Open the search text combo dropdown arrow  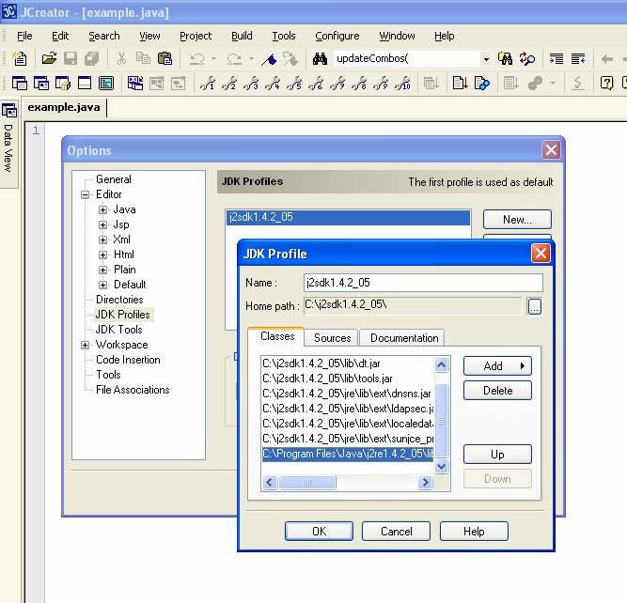(x=486, y=59)
